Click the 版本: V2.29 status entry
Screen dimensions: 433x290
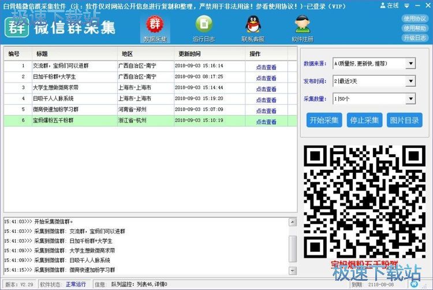coord(19,284)
